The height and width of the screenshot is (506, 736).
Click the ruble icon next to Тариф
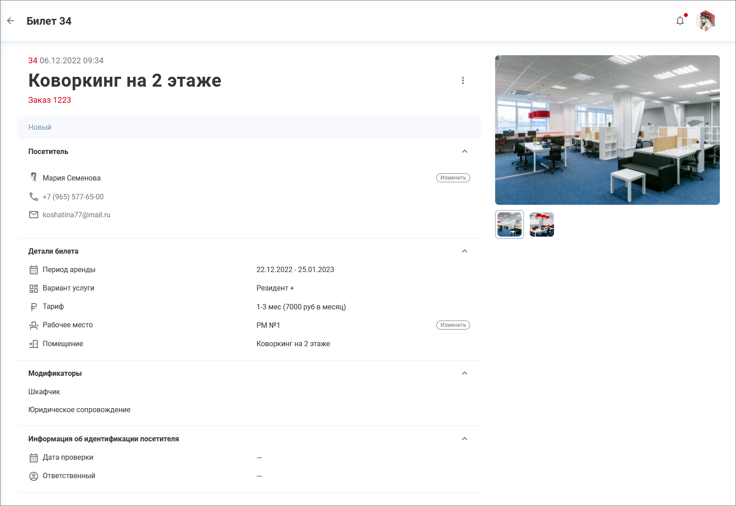coord(34,307)
